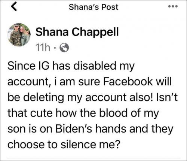Viewport: 187px width, 161px height.
Task: Click the word Biden's in the post
Action: (74, 129)
